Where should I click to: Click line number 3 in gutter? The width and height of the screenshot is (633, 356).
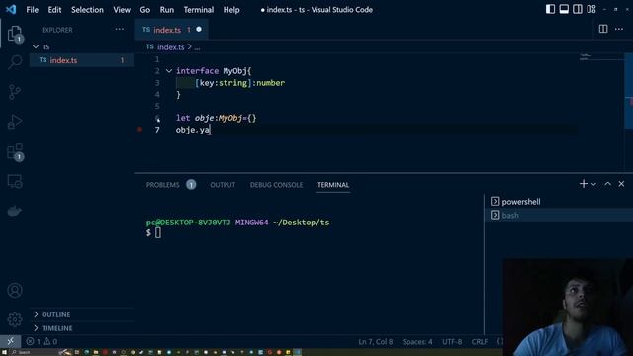pyautogui.click(x=157, y=83)
